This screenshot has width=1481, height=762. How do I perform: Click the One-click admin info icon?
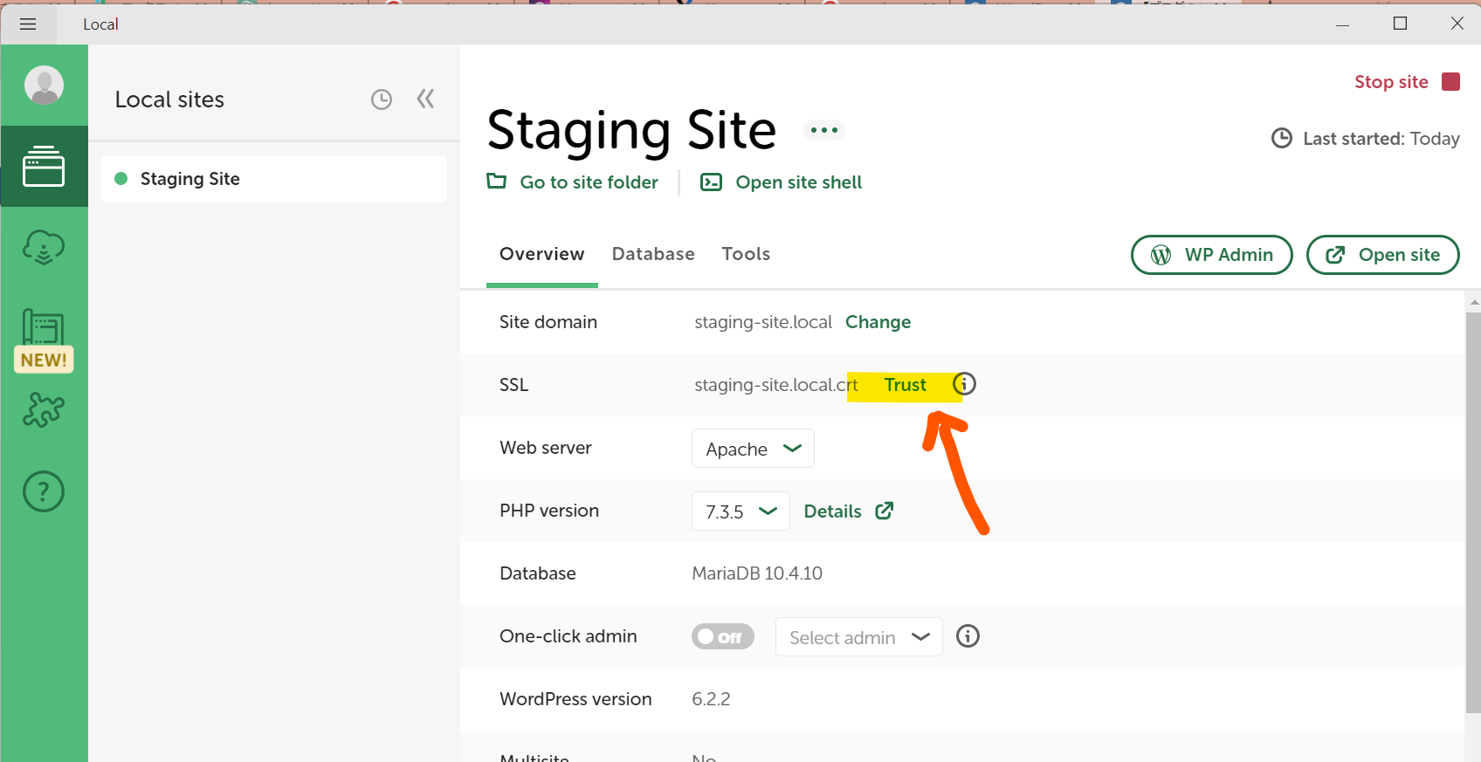[x=968, y=636]
